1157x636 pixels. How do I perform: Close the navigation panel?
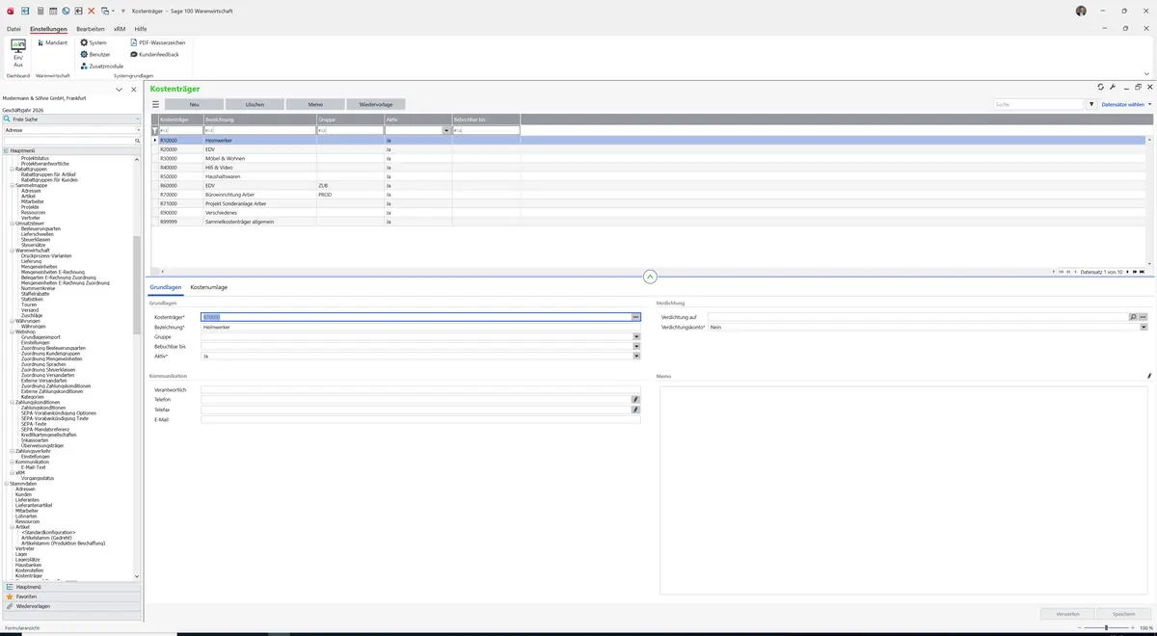[x=134, y=90]
